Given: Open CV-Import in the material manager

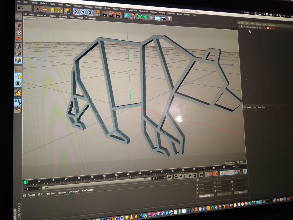Looking at the screenshot, I should 74,191.
